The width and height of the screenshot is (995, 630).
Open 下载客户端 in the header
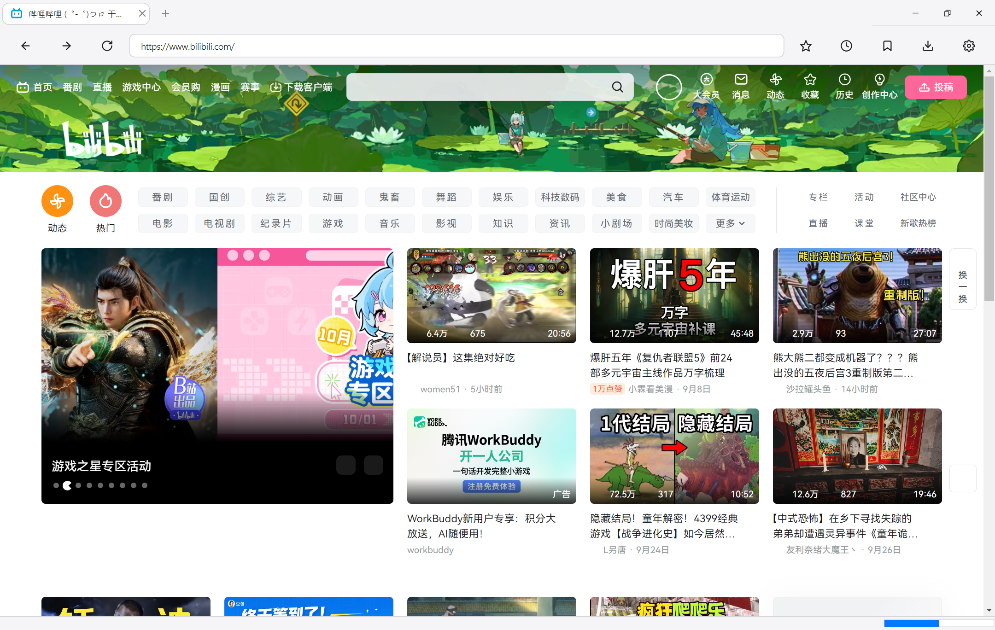point(301,87)
